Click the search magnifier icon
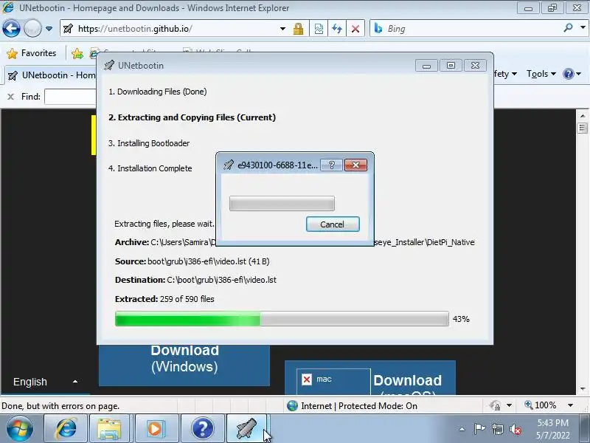This screenshot has width=590, height=443. 568,28
